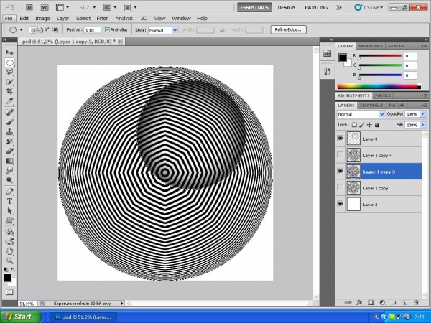
Task: Switch to the Painting workspace
Action: click(316, 7)
